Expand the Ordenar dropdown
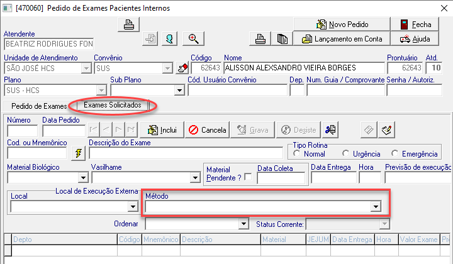The height and width of the screenshot is (264, 453). coord(243,224)
